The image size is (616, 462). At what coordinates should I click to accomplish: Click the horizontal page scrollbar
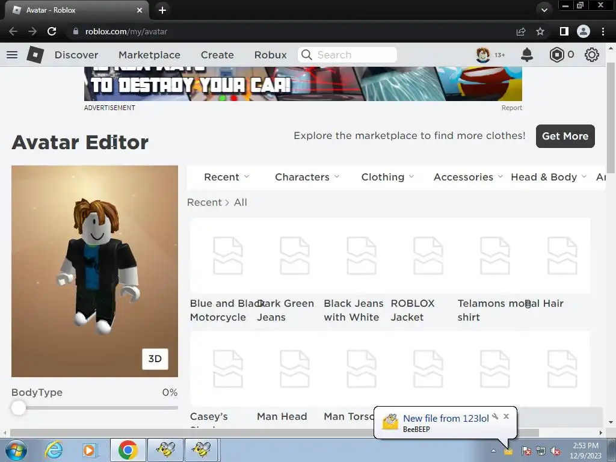tap(275, 433)
